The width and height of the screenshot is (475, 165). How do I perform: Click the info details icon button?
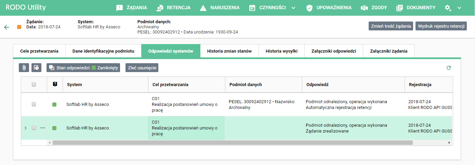pos(37,68)
